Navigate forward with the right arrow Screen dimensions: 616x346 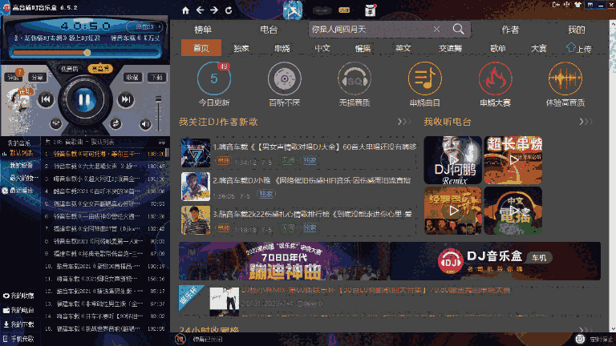(214, 10)
